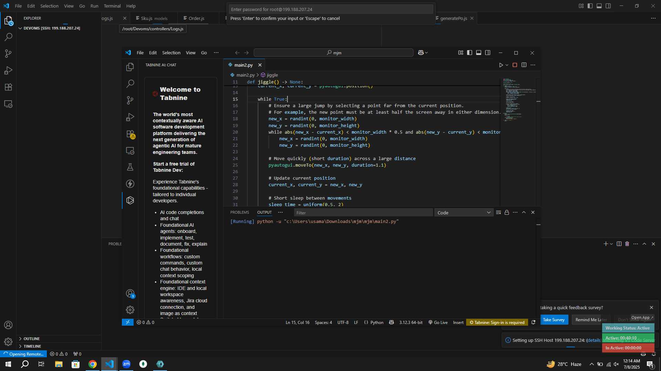Toggle Go Live server in status bar
Viewport: 661px width, 371px height.
(438, 322)
